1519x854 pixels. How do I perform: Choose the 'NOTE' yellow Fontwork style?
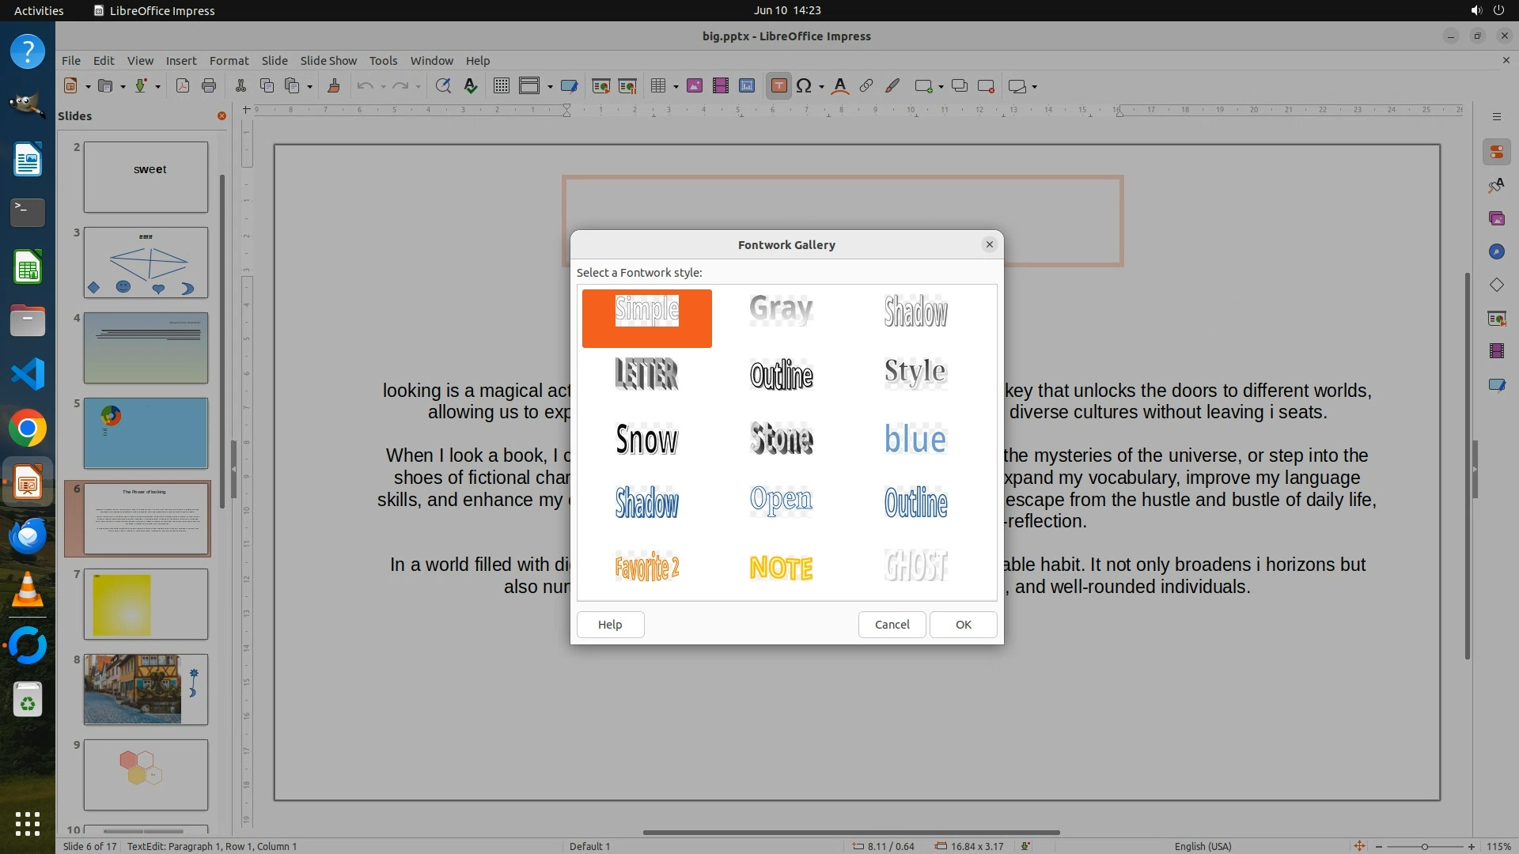pyautogui.click(x=781, y=568)
